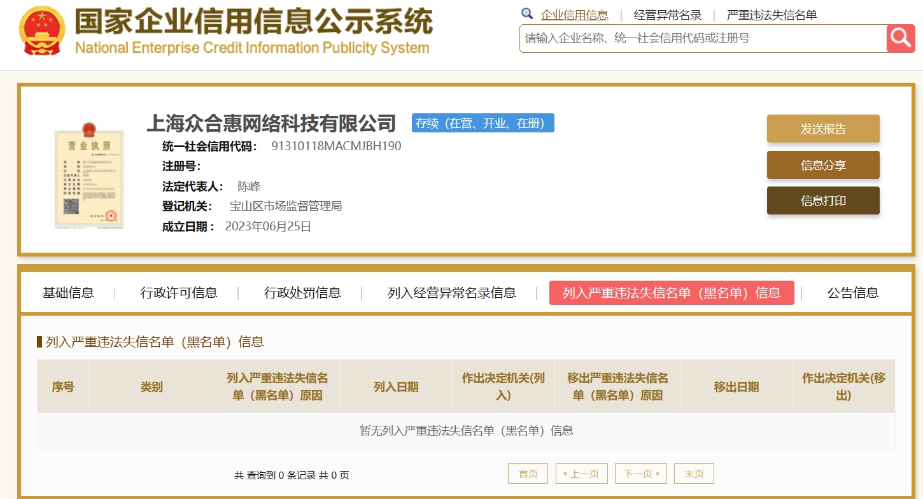Click the site title 国家企业信用信息公示系统
The width and height of the screenshot is (923, 499).
point(253,22)
